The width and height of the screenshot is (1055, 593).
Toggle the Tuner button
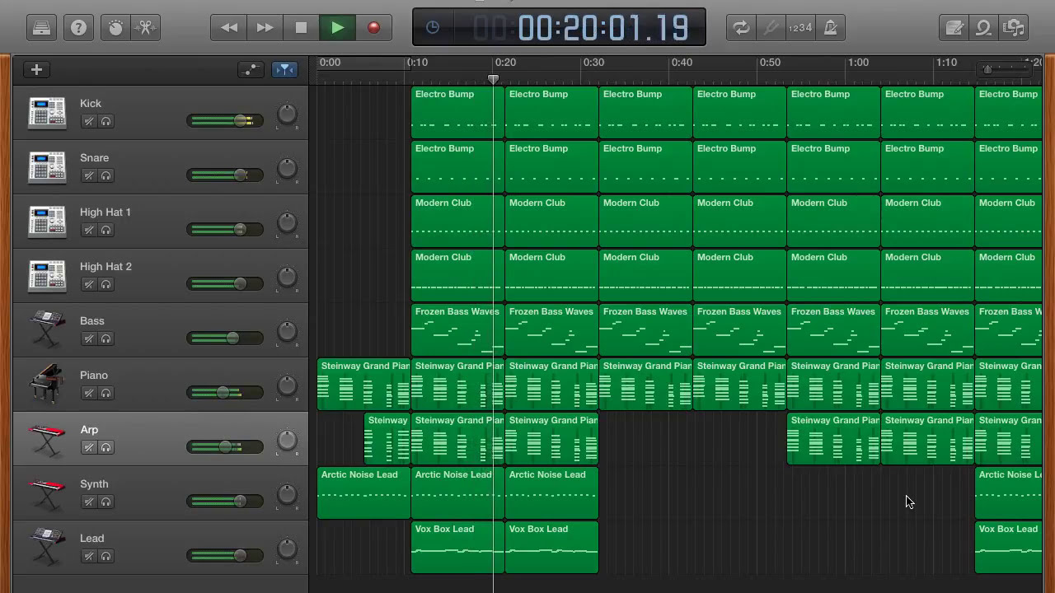pos(771,28)
